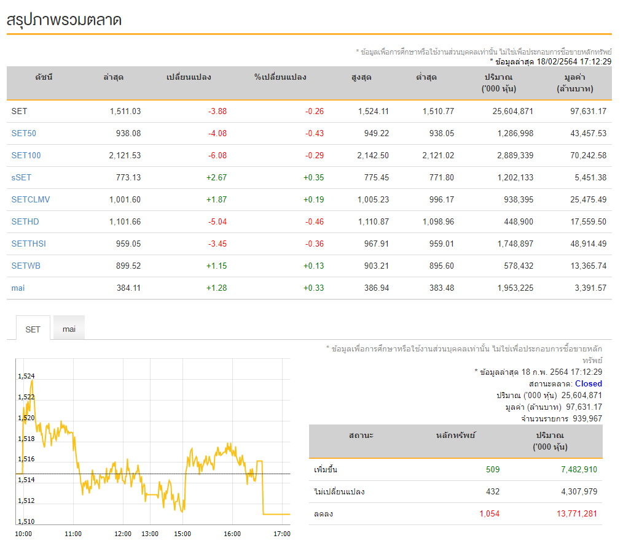Switch to the SET chart tab
Image resolution: width=623 pixels, height=549 pixels.
(33, 328)
